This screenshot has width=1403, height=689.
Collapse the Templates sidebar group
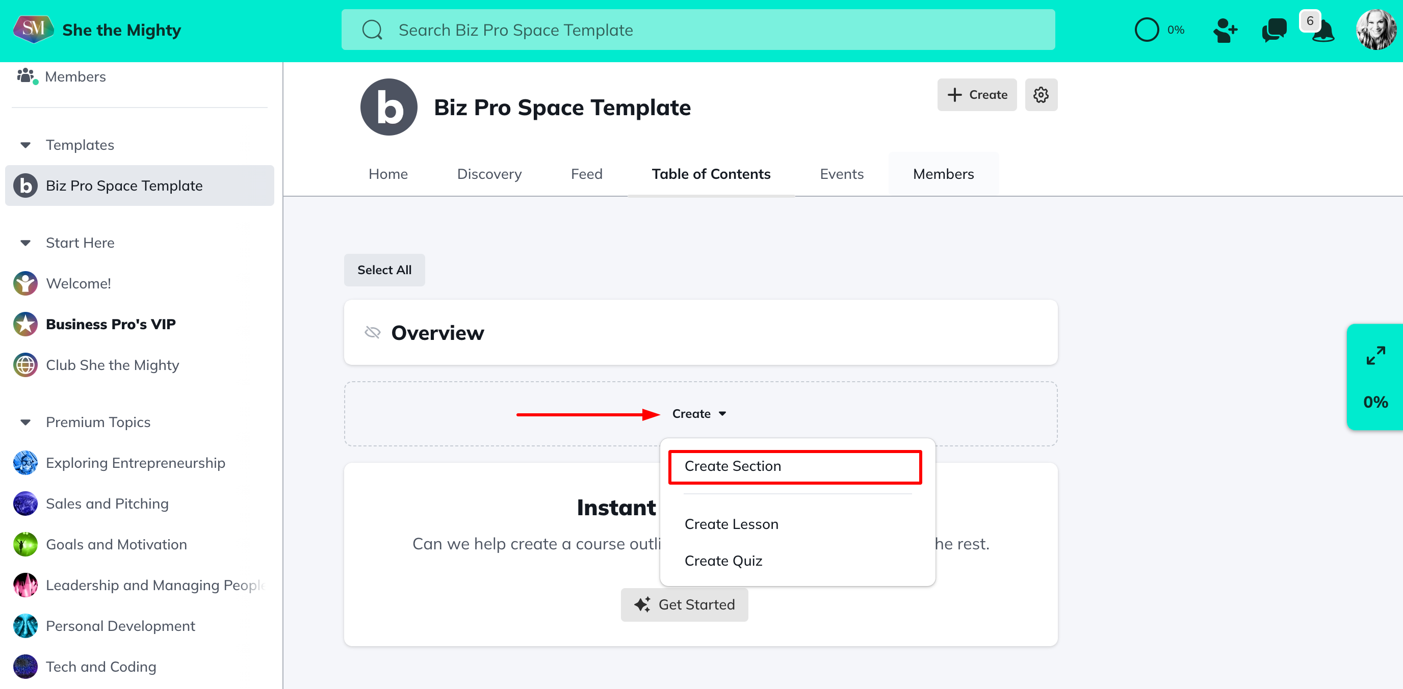[25, 145]
